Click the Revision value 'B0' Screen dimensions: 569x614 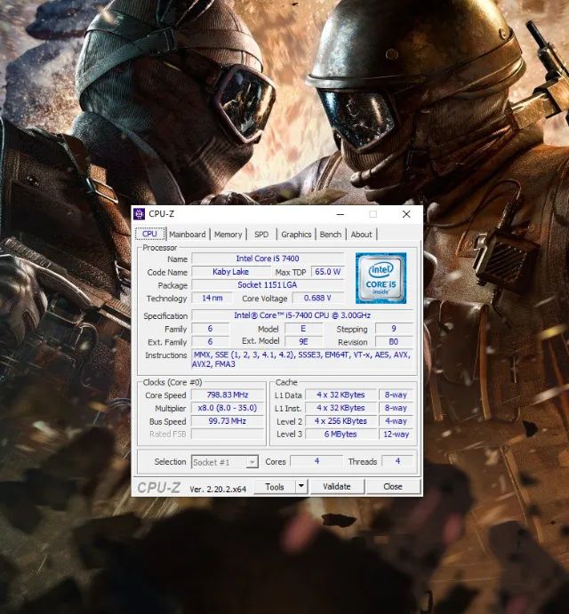tap(394, 341)
